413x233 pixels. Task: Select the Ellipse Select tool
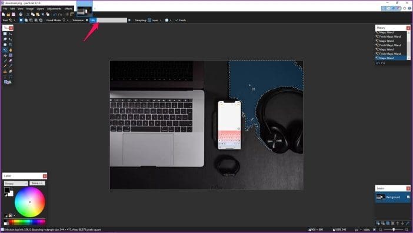[5, 45]
